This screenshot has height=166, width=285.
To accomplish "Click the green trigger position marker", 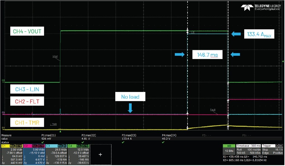I will coord(60,131).
